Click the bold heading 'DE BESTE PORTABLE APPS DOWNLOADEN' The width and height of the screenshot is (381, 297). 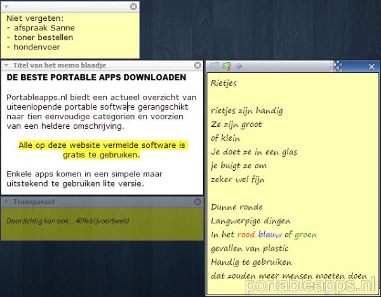tap(97, 77)
